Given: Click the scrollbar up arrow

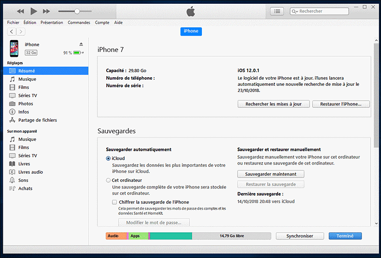Looking at the screenshot, I should pyautogui.click(x=376, y=41).
